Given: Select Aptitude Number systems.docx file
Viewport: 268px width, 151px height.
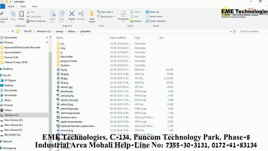Looking at the screenshot, I should click(x=78, y=126).
